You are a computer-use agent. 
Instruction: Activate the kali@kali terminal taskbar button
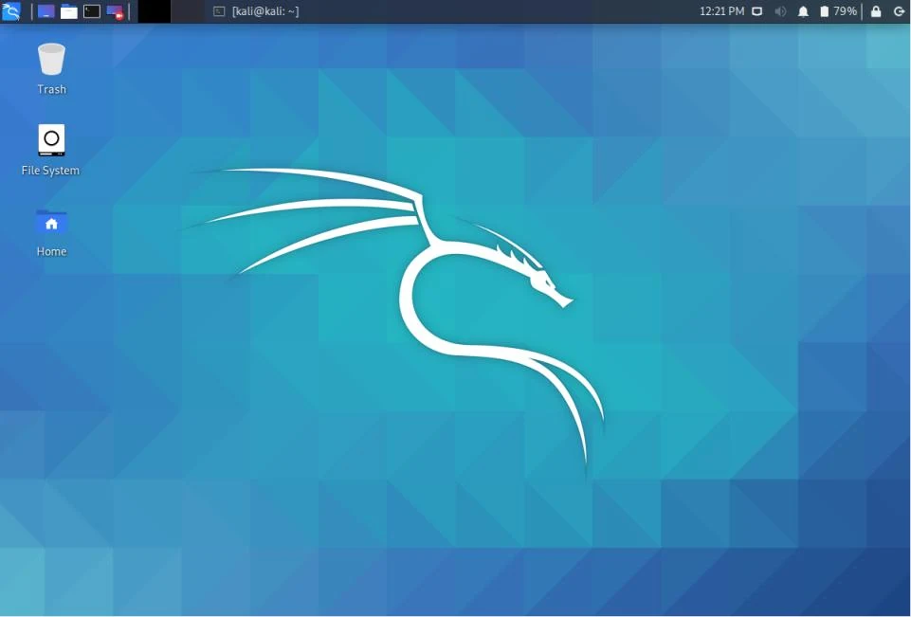click(x=256, y=11)
